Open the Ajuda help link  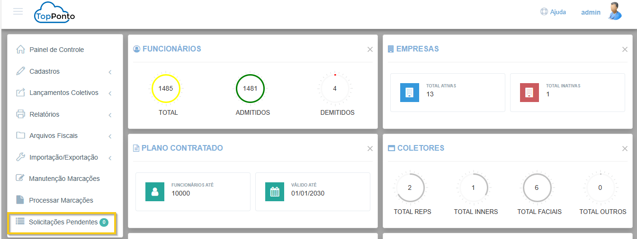[x=553, y=12]
